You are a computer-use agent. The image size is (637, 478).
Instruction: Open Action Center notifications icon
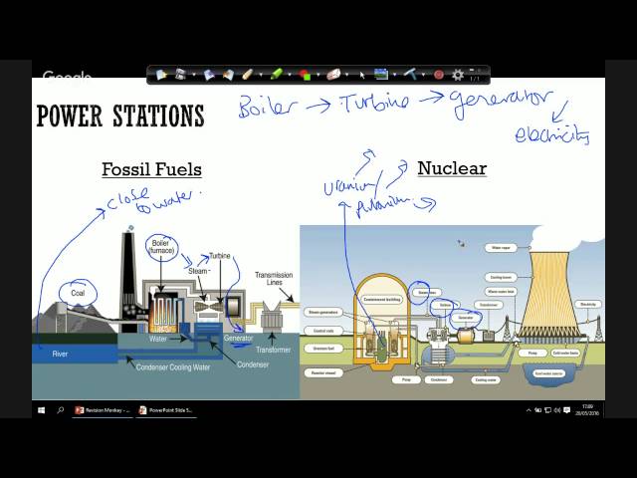point(567,410)
